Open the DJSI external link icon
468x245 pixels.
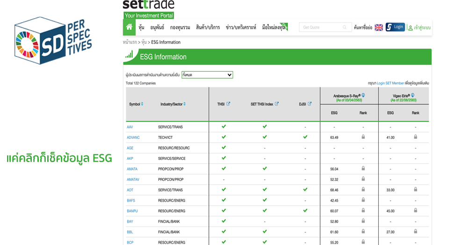pos(310,104)
